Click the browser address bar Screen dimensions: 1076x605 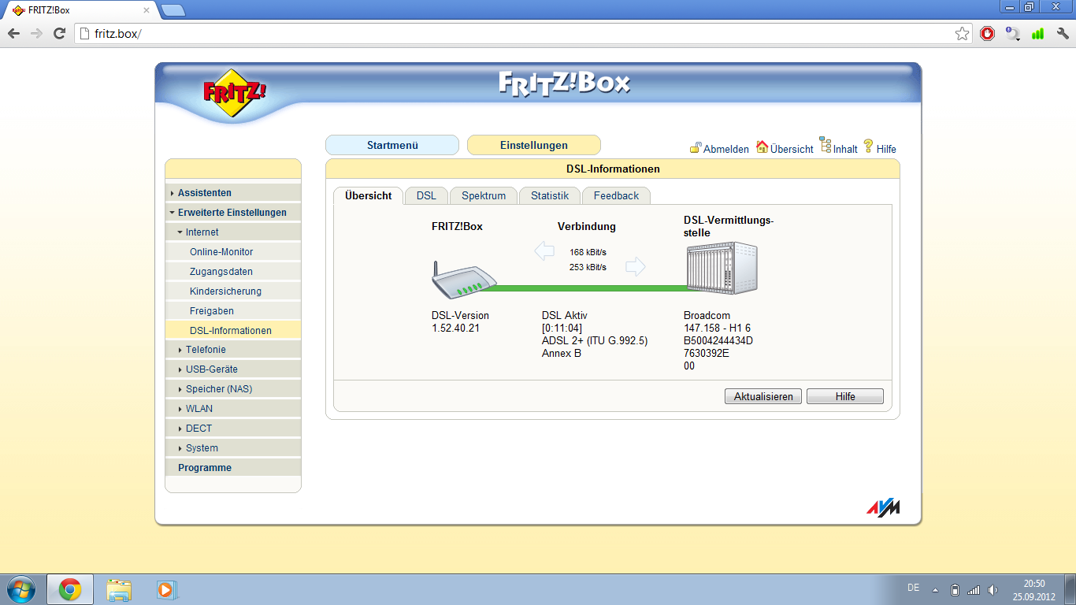pyautogui.click(x=512, y=34)
